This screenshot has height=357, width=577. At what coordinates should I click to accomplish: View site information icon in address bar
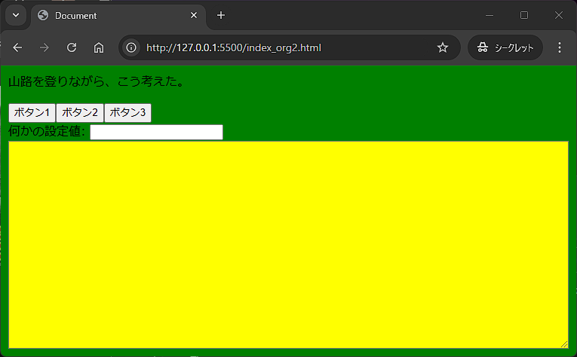pos(131,47)
